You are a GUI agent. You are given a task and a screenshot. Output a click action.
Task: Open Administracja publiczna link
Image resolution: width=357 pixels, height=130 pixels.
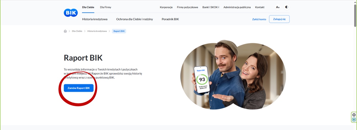[x=237, y=7]
